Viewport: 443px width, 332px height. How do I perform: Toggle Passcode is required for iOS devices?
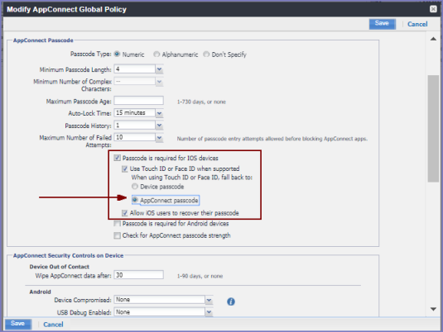[x=117, y=158]
